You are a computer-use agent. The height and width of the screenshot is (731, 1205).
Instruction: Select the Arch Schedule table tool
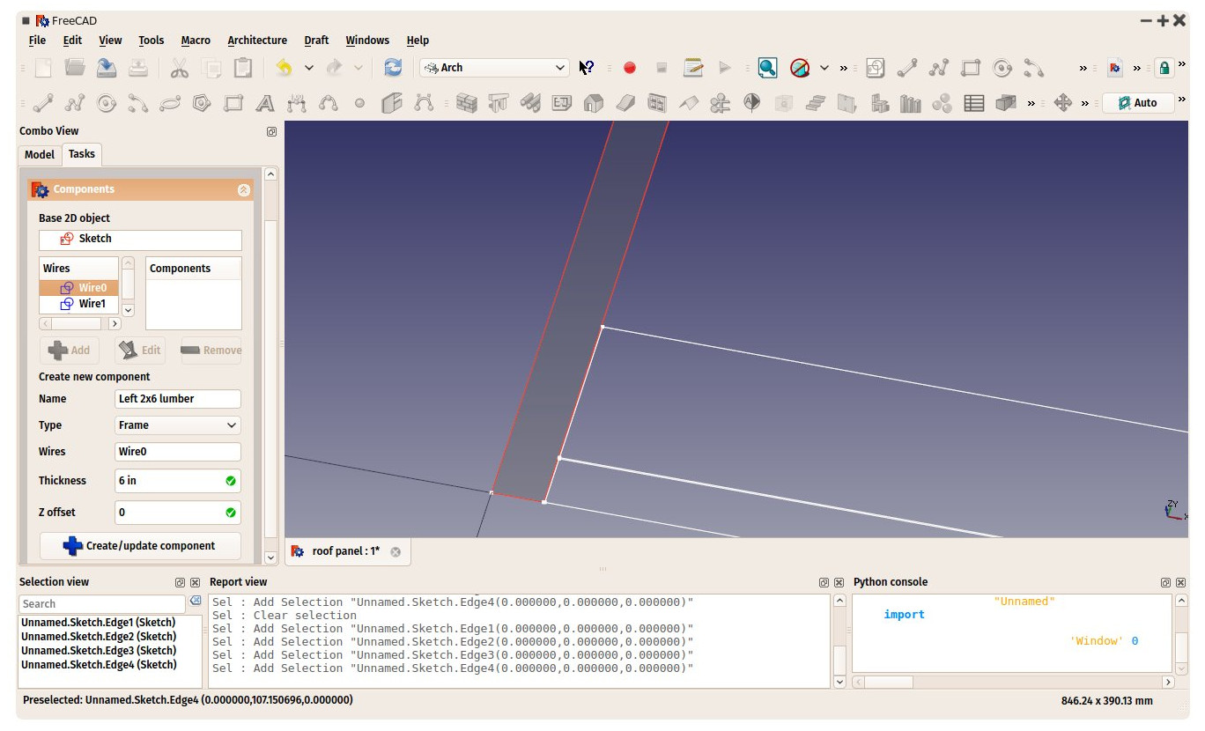974,103
